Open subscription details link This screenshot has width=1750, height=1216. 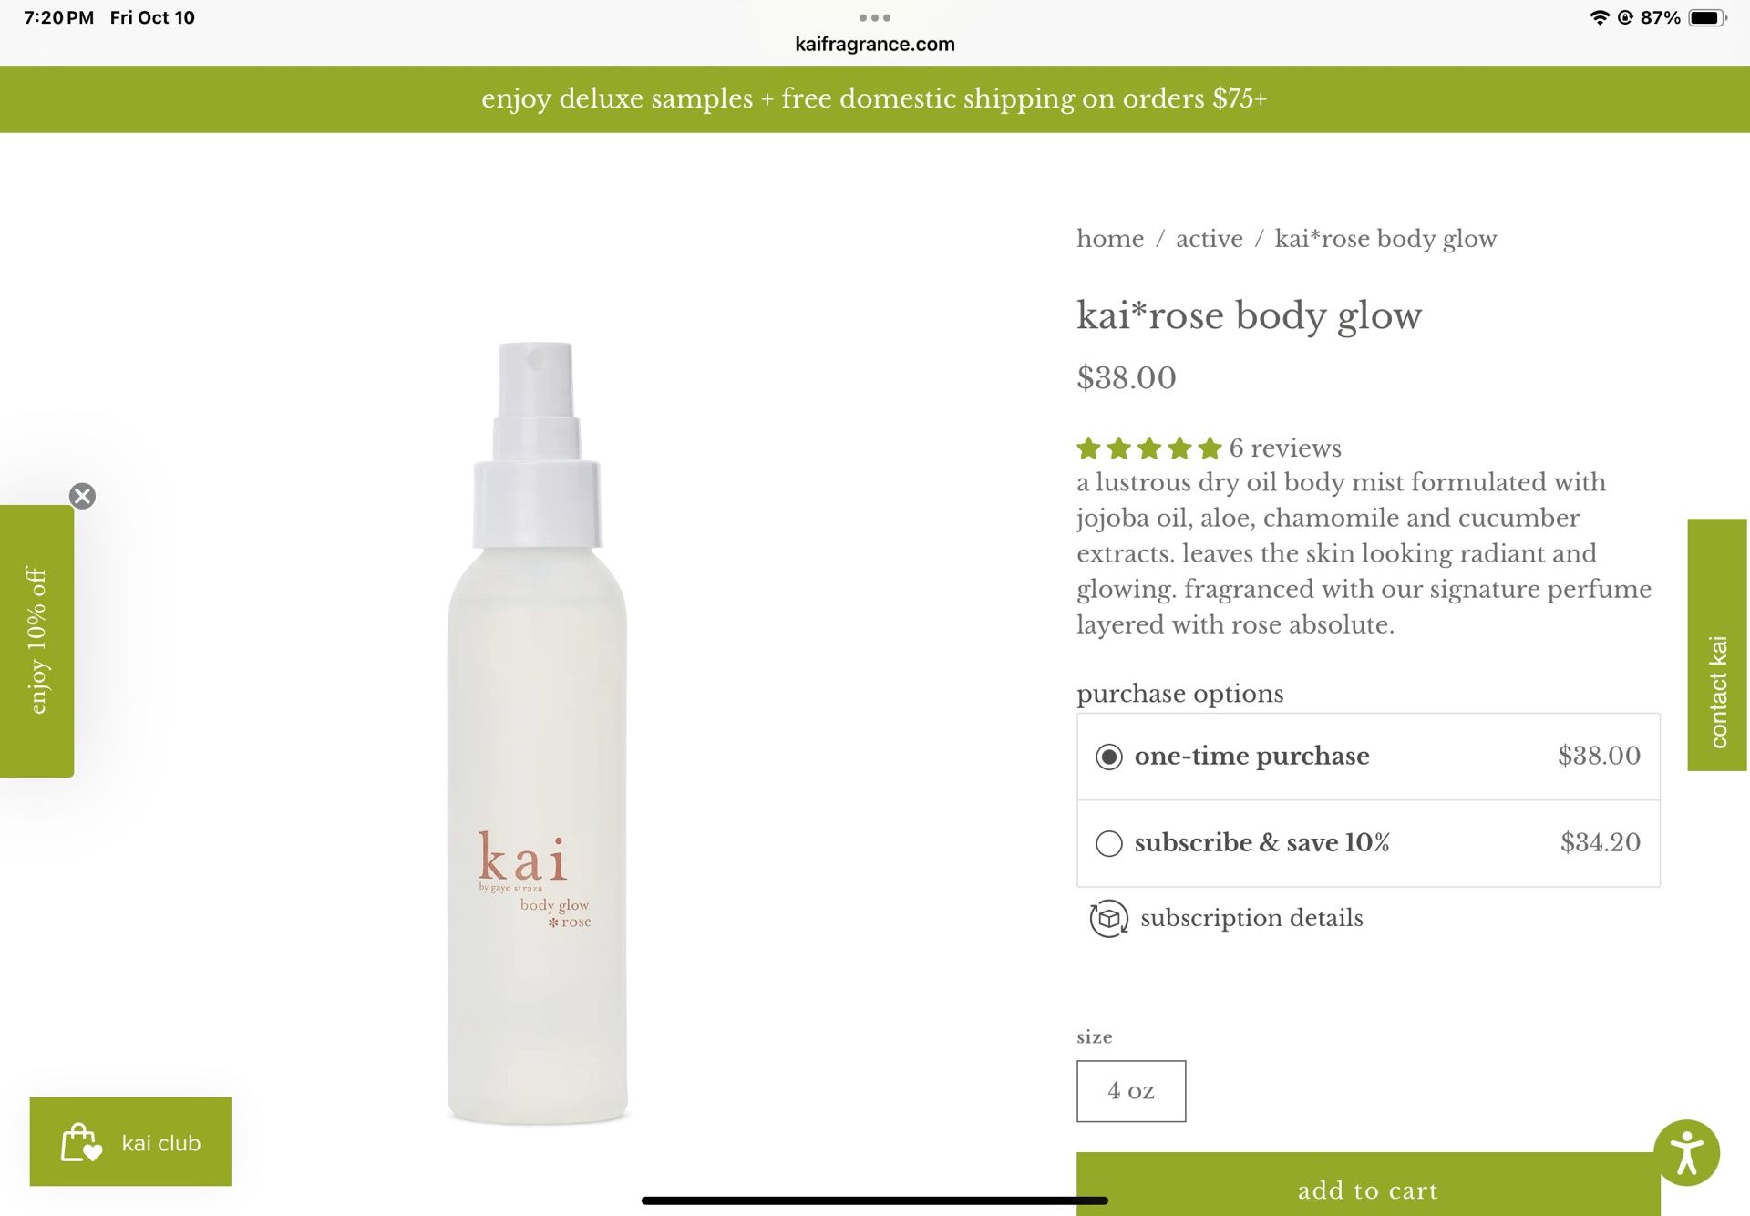coord(1251,918)
